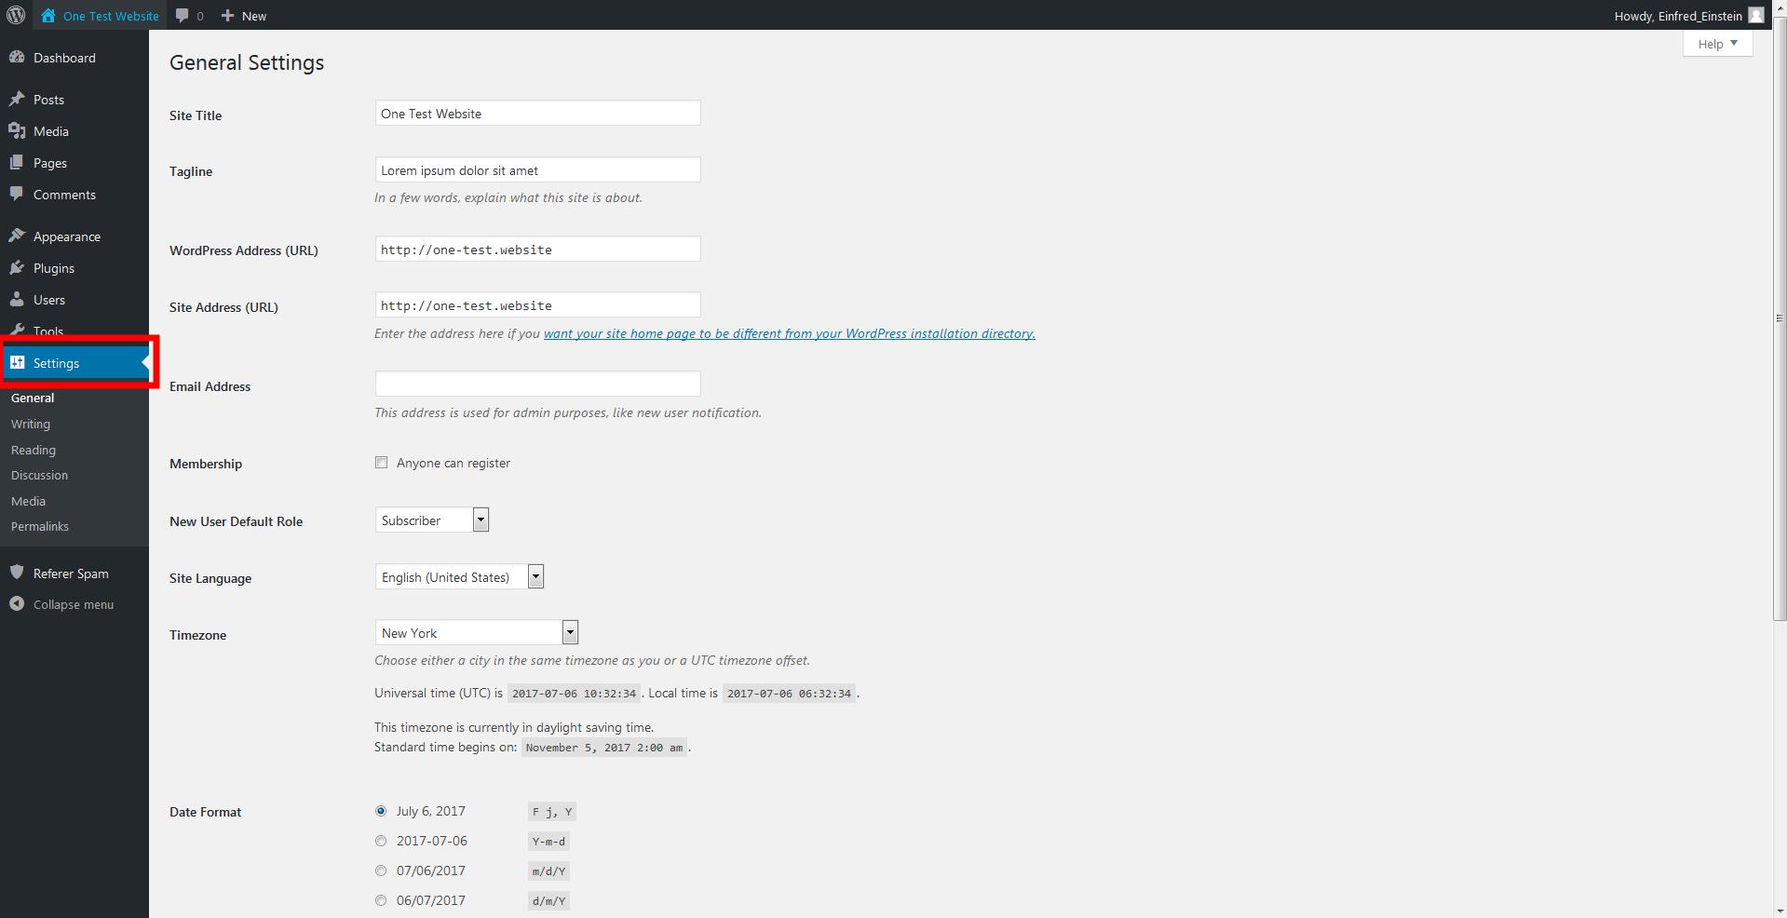Viewport: 1787px width, 918px height.
Task: Follow the home page different directory link
Action: click(x=789, y=333)
